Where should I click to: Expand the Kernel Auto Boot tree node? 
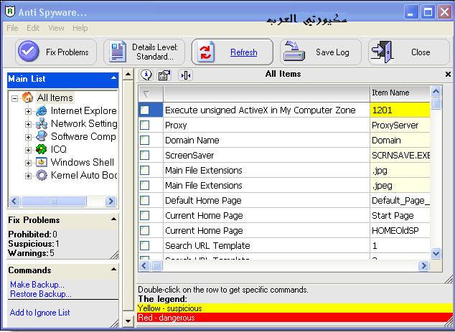coord(28,176)
